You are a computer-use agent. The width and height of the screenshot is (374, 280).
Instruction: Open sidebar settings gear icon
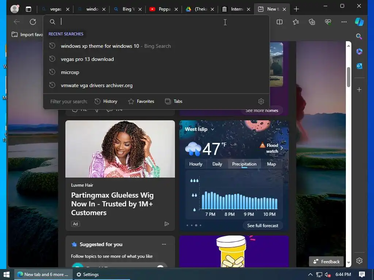pos(359,261)
